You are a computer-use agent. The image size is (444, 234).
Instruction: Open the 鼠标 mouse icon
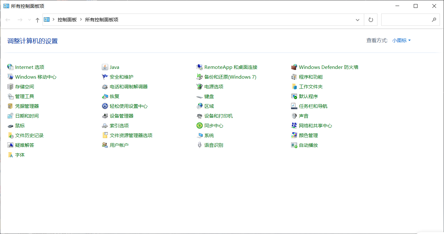click(x=10, y=125)
